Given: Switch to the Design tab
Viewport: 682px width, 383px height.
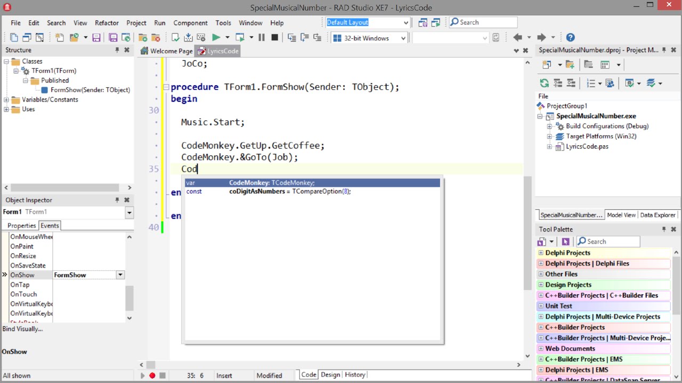Looking at the screenshot, I should point(330,374).
